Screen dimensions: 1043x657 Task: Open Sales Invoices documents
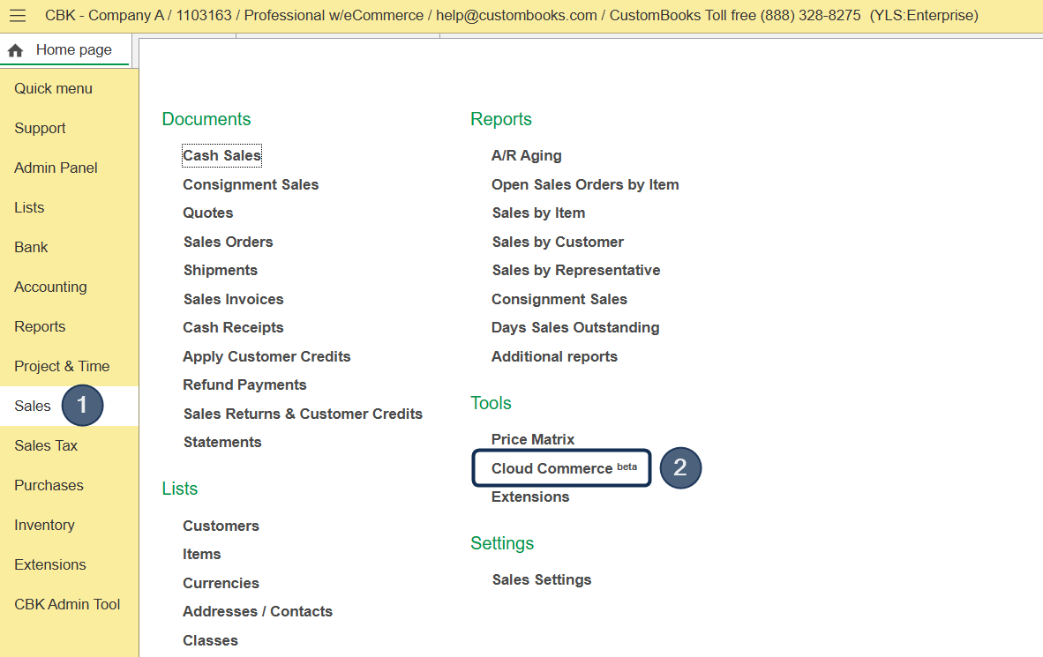click(233, 299)
